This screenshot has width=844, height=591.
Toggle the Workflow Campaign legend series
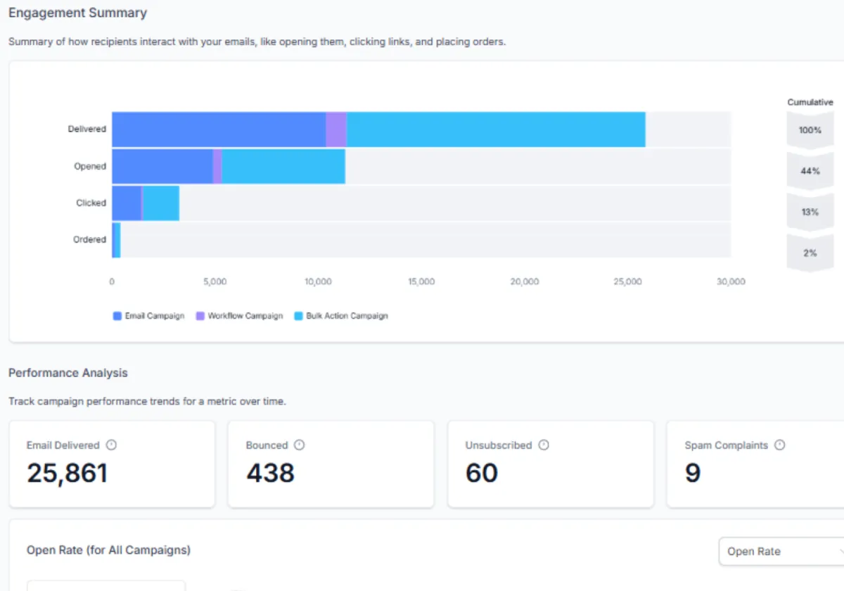[x=239, y=316]
